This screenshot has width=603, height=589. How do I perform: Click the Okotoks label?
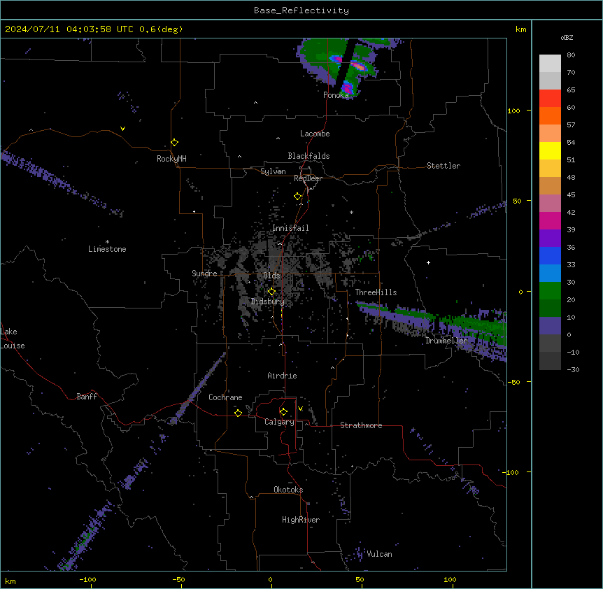(x=288, y=490)
